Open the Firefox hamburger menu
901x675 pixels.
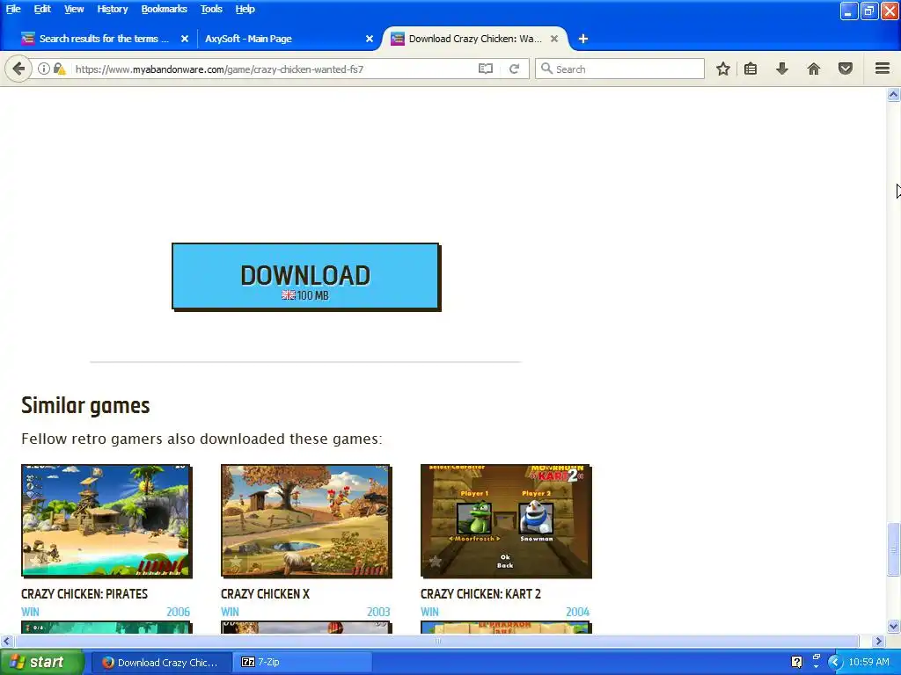pos(883,69)
